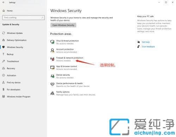The width and height of the screenshot is (176, 137).
Task: Click the App & browser control icon
Action: tap(52, 67)
